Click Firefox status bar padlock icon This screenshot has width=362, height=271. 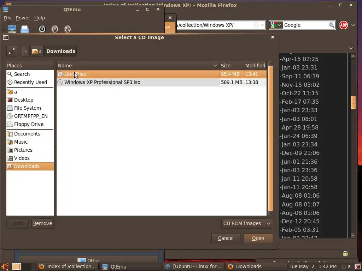pyautogui.click(x=345, y=253)
